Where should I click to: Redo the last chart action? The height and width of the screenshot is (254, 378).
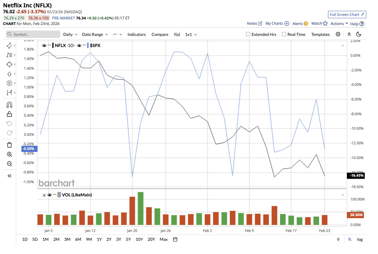[x=9, y=133]
